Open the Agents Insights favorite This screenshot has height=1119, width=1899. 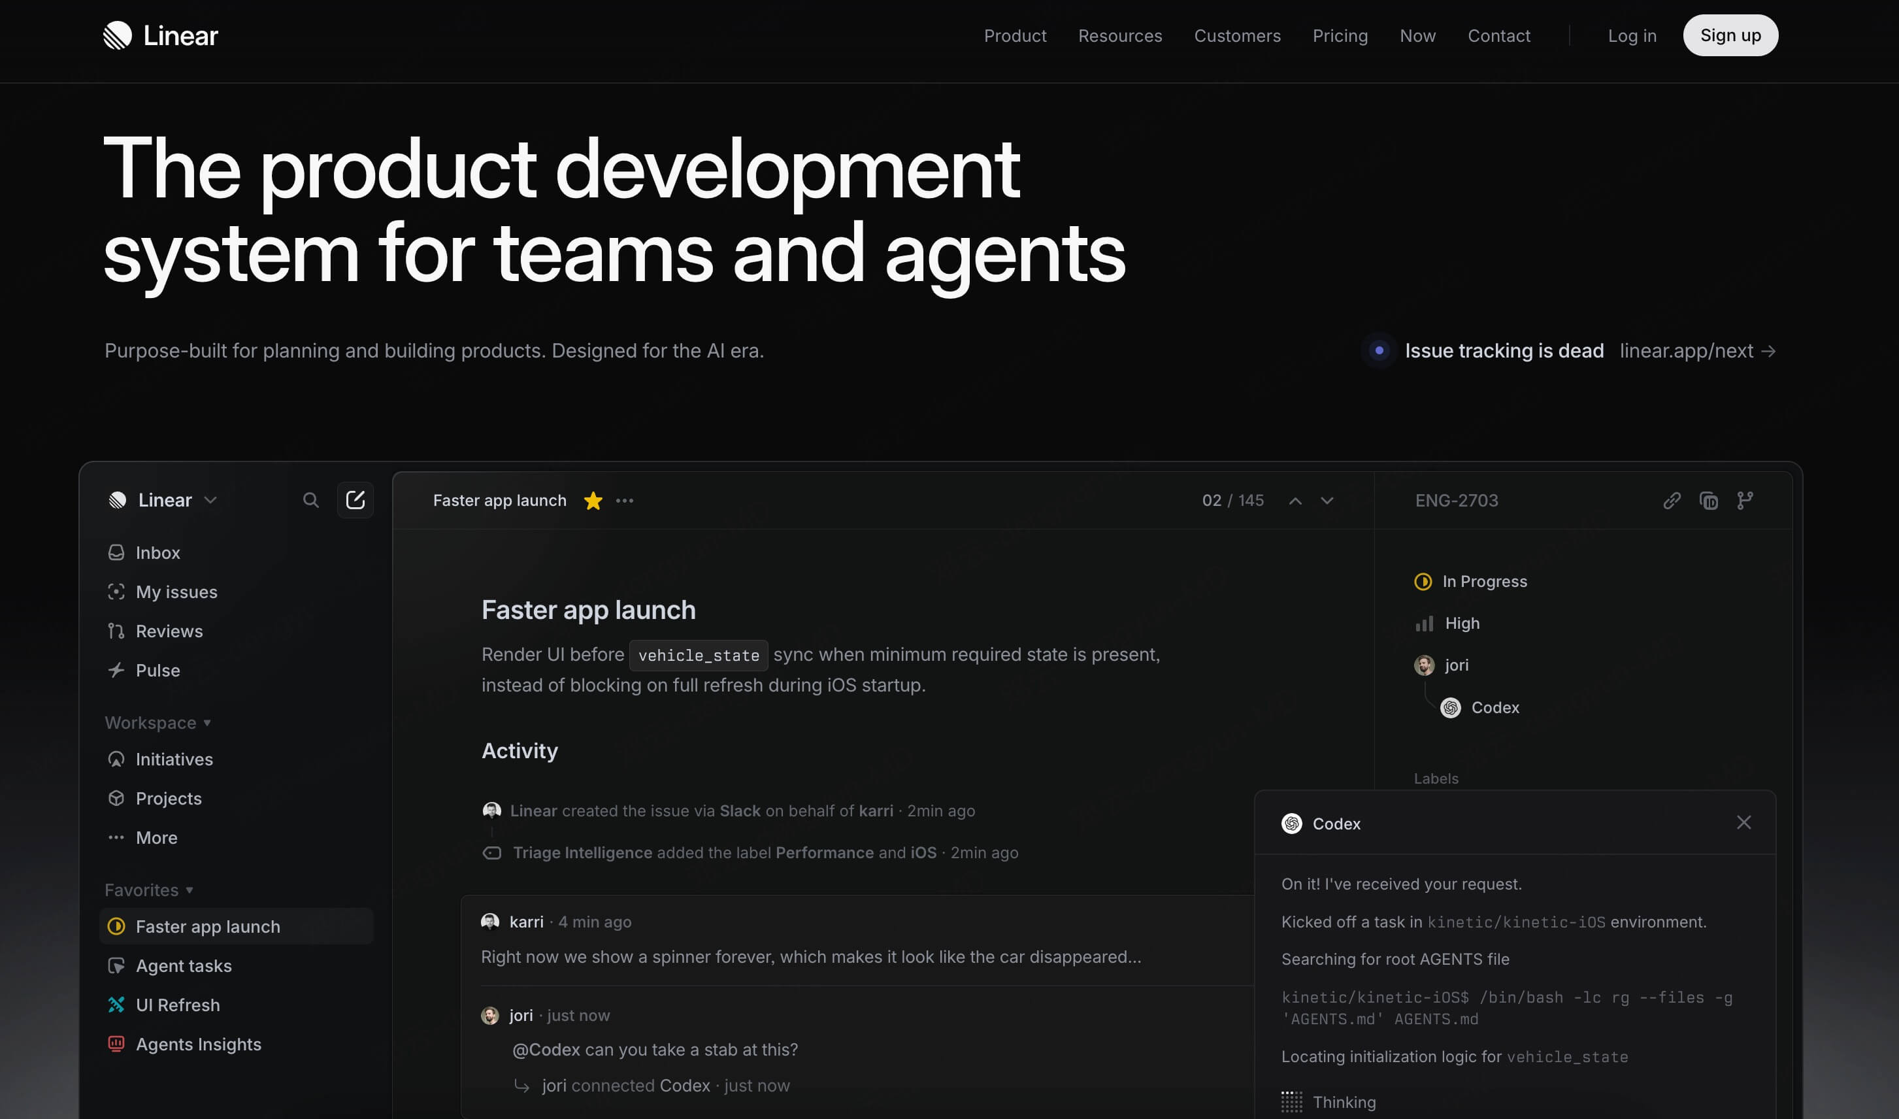coord(236,1044)
